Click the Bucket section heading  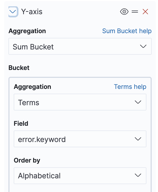coord(19,68)
